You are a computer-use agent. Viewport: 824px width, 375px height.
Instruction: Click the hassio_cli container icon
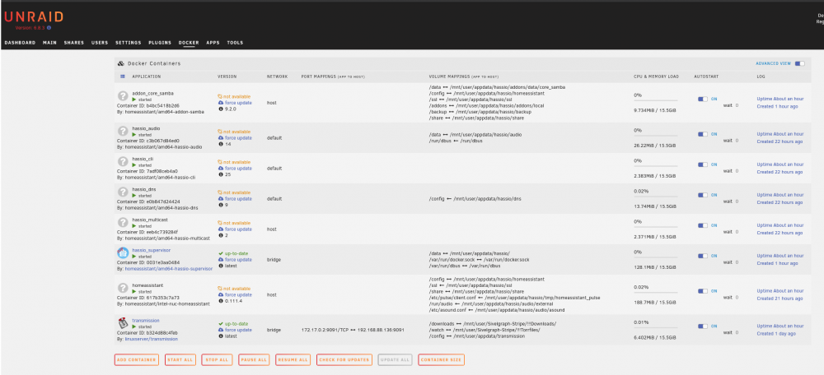(x=123, y=161)
